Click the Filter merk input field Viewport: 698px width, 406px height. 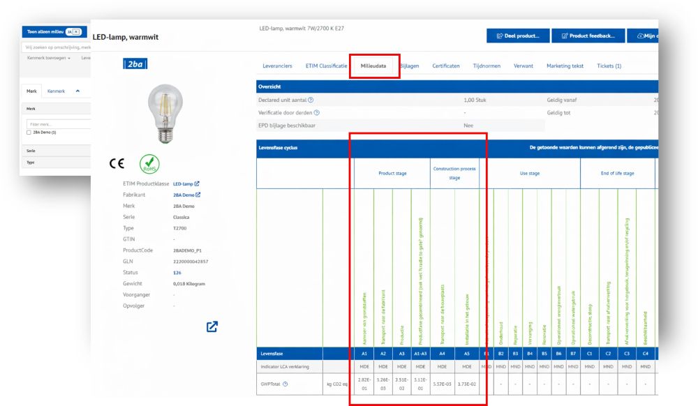click(x=56, y=123)
